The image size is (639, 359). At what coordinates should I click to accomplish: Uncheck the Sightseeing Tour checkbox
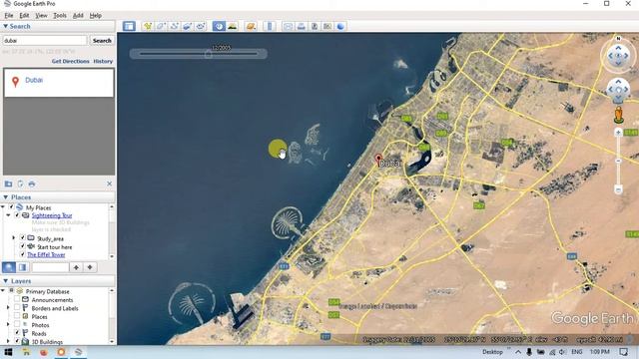(x=17, y=215)
